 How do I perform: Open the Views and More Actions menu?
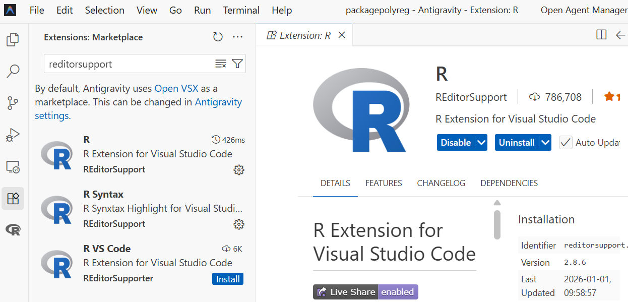click(238, 37)
